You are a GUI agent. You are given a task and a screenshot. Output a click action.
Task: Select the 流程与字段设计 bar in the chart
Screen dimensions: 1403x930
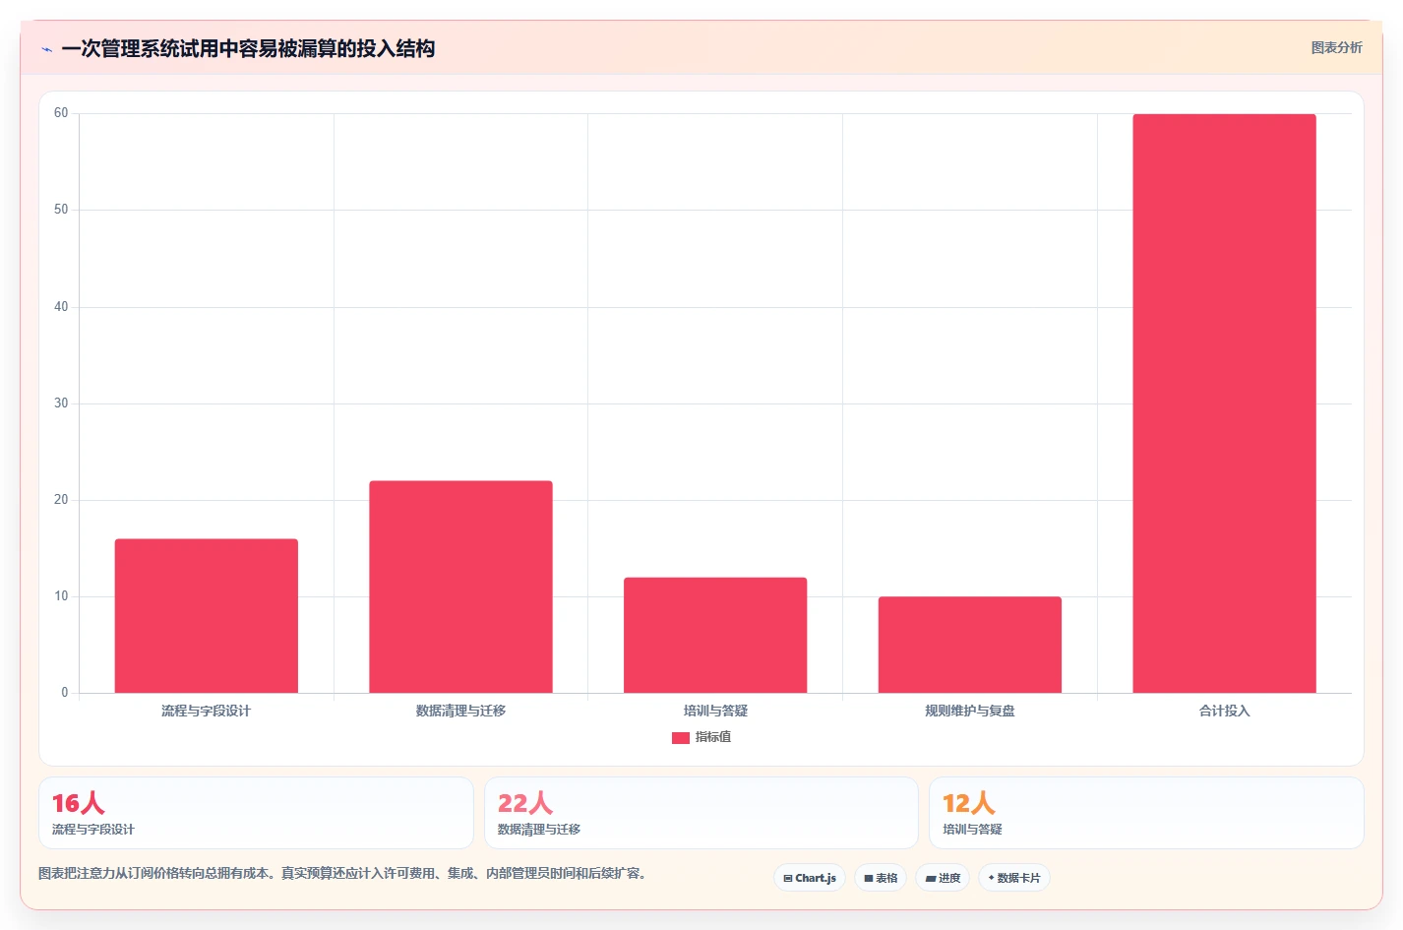(206, 616)
